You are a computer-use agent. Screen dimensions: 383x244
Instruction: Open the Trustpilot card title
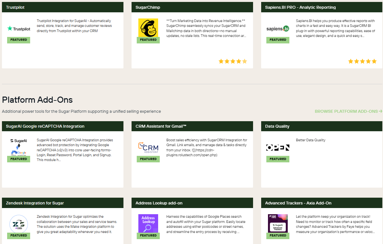coord(15,7)
